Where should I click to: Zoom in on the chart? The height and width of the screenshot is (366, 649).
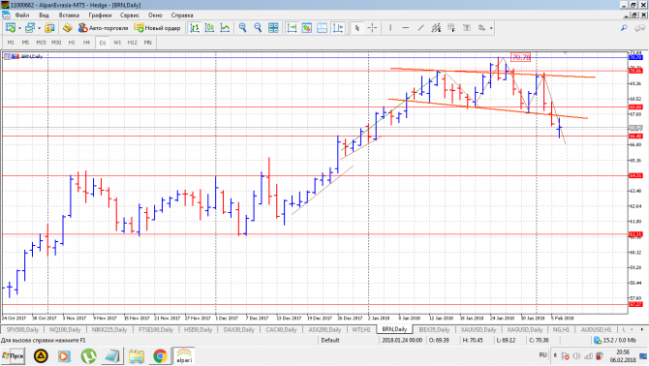tap(243, 28)
